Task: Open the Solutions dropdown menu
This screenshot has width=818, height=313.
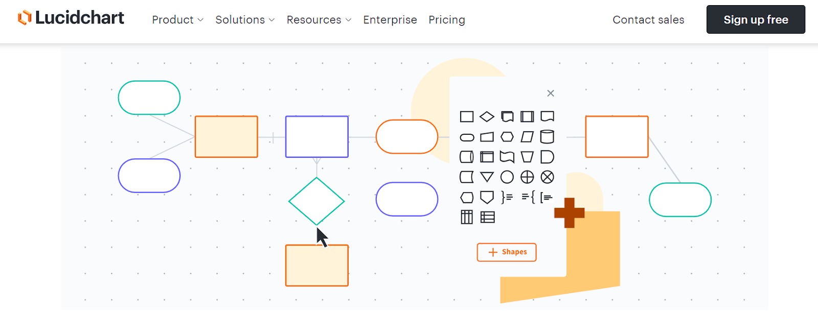Action: coord(245,20)
